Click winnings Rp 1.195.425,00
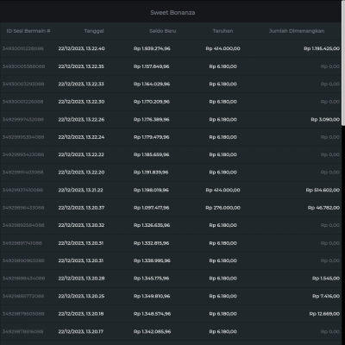Viewport: 345px width, 345px height. (322, 48)
